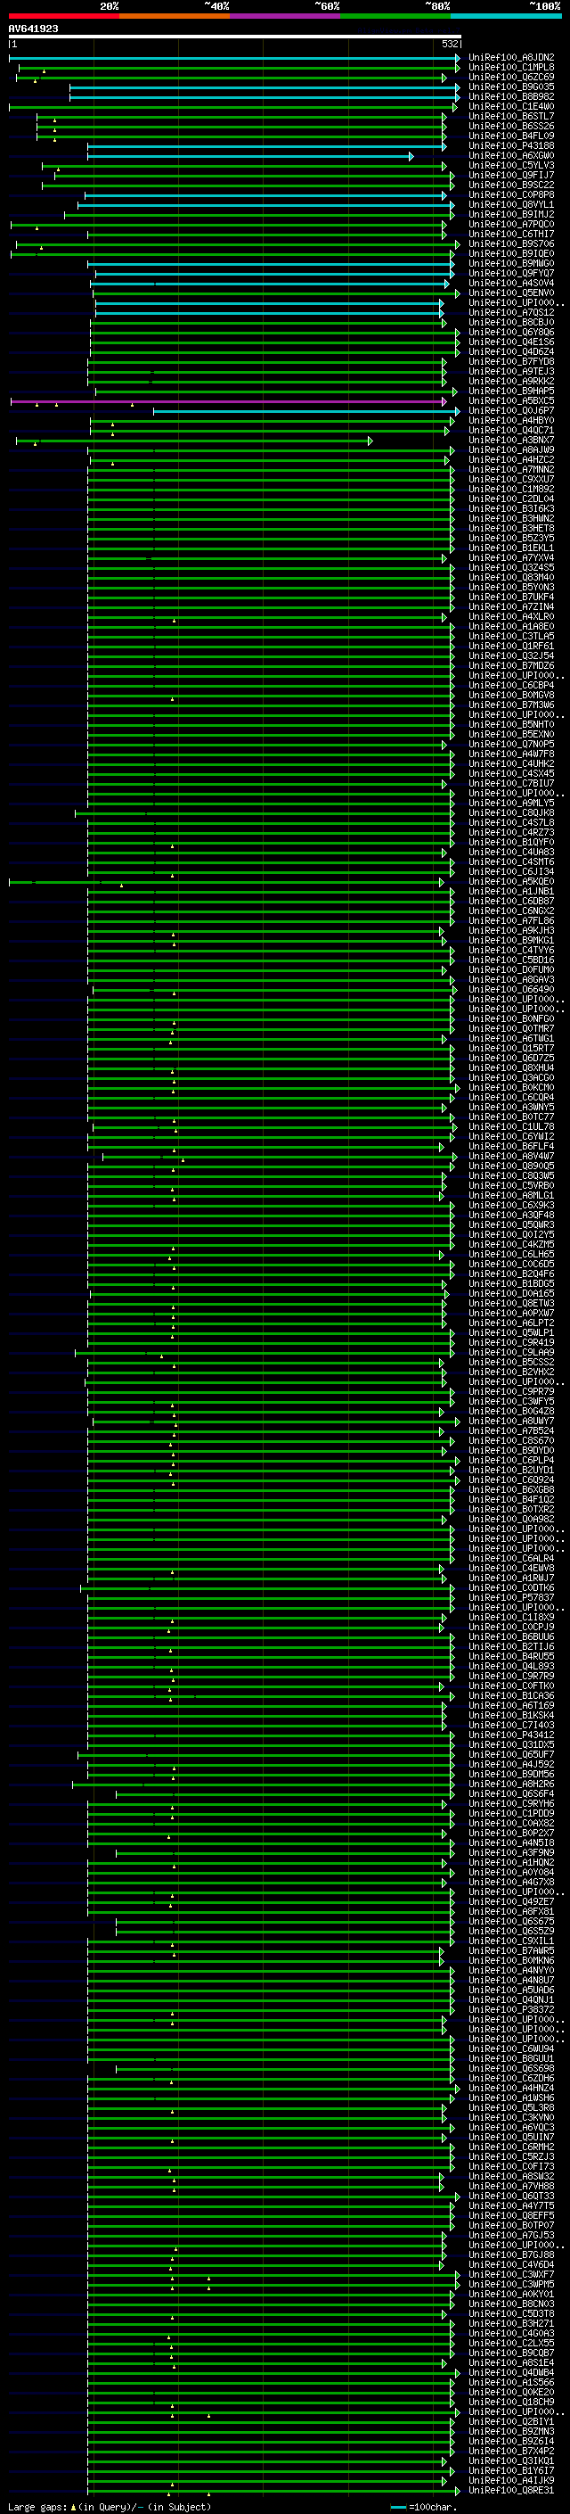Select the UniRef100_Q9FIJ7 label

point(511,176)
